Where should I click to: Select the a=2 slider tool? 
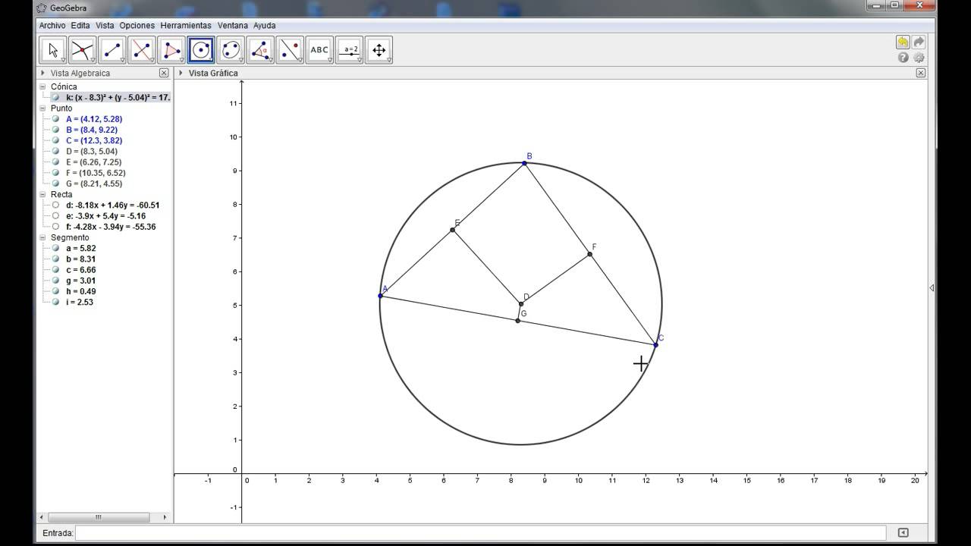tap(350, 50)
